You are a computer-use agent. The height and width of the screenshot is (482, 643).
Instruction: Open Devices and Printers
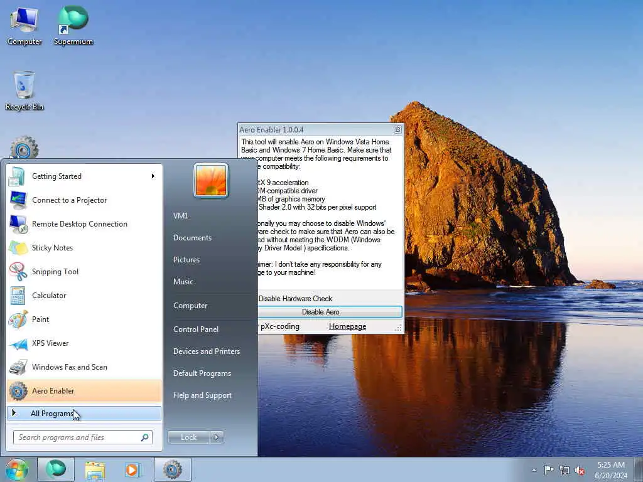pos(207,351)
